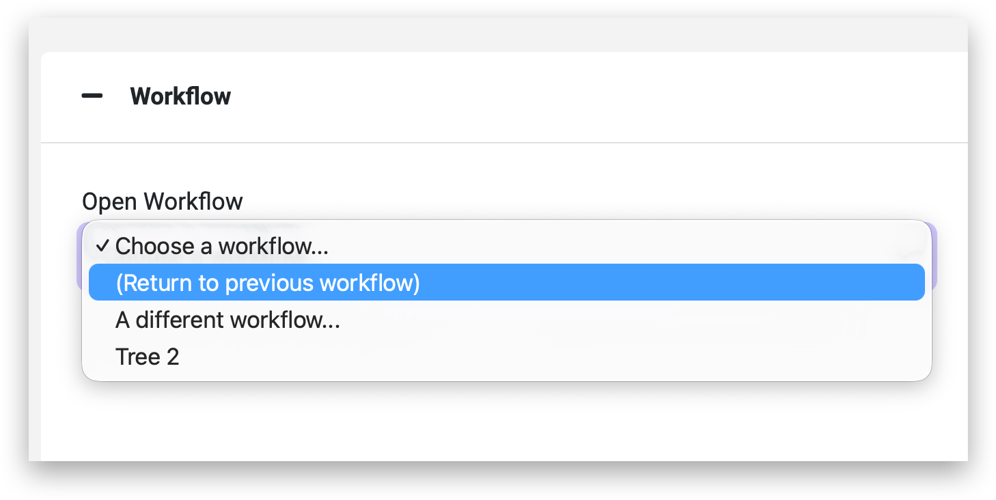996x500 pixels.
Task: Select "(Return to previous workflow)" option
Action: coord(267,283)
